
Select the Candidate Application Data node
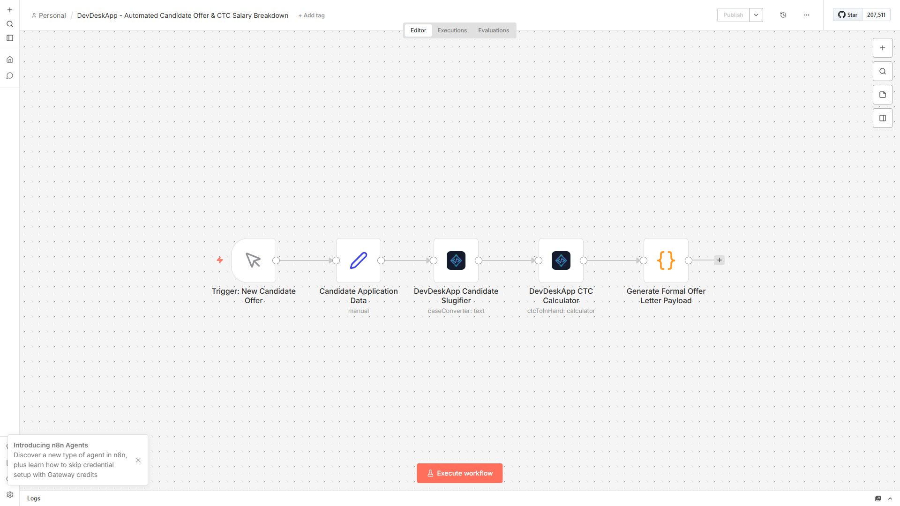[x=359, y=260]
